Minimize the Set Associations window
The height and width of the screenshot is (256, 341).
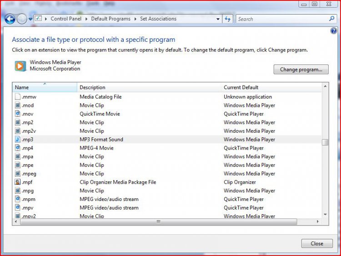304,4
